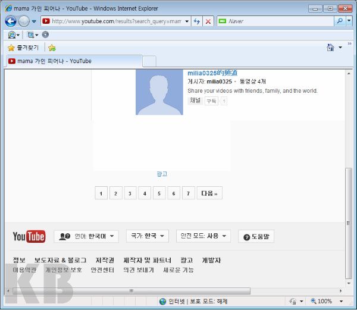Open the 이용약관 footer link
This screenshot has width=357, height=310.
pos(24,270)
